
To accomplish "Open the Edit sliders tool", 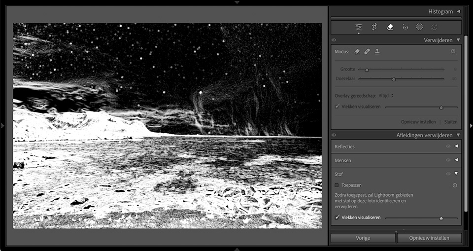I will pyautogui.click(x=358, y=27).
